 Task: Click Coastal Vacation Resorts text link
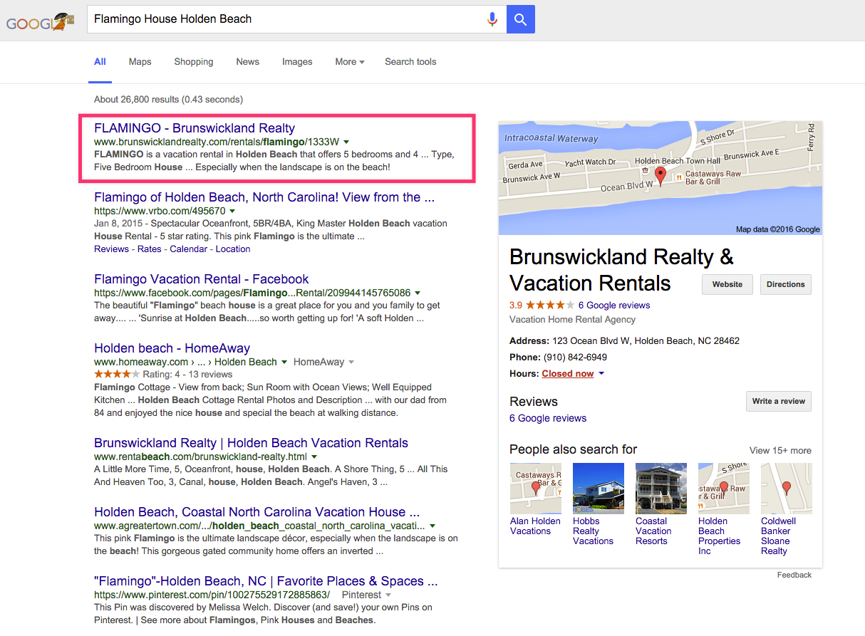pyautogui.click(x=653, y=531)
